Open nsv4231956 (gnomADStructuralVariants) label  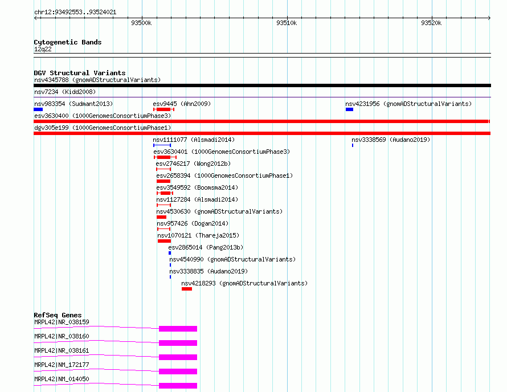[x=408, y=104]
